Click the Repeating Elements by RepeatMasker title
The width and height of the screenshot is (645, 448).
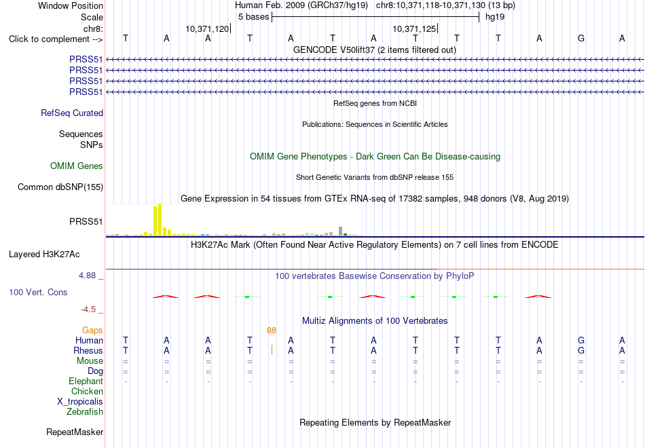[x=375, y=423]
